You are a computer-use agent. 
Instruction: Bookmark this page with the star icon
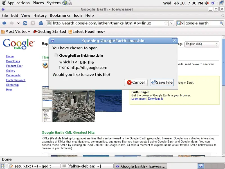pyautogui.click(x=166, y=23)
